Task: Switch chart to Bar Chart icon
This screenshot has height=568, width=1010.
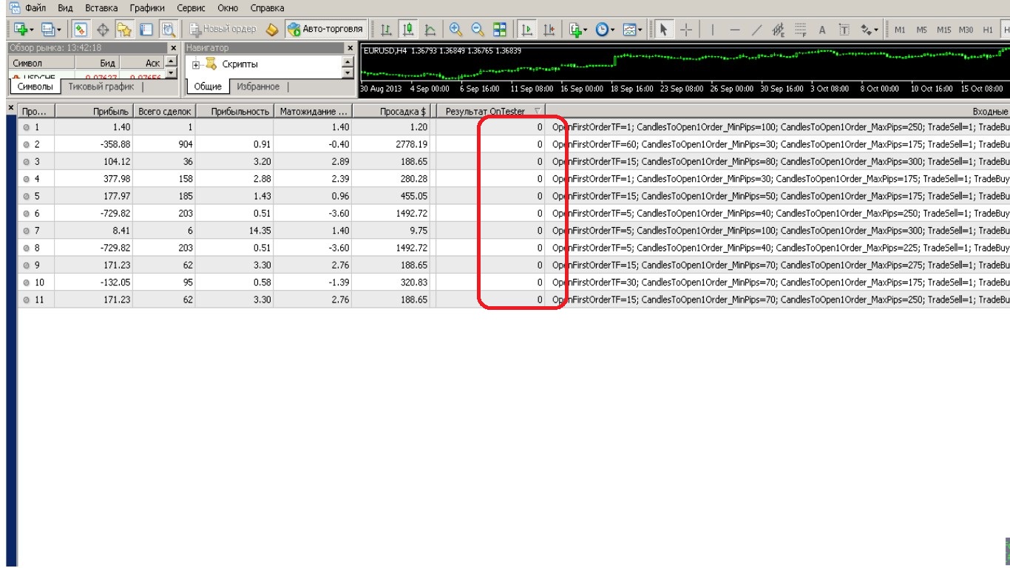Action: (x=385, y=30)
